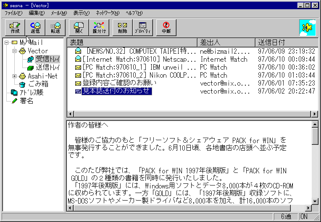Image resolution: width=321 pixels, height=222 pixels.
Task: Expand the Asahi-Net account tree node
Action: pos(15,76)
